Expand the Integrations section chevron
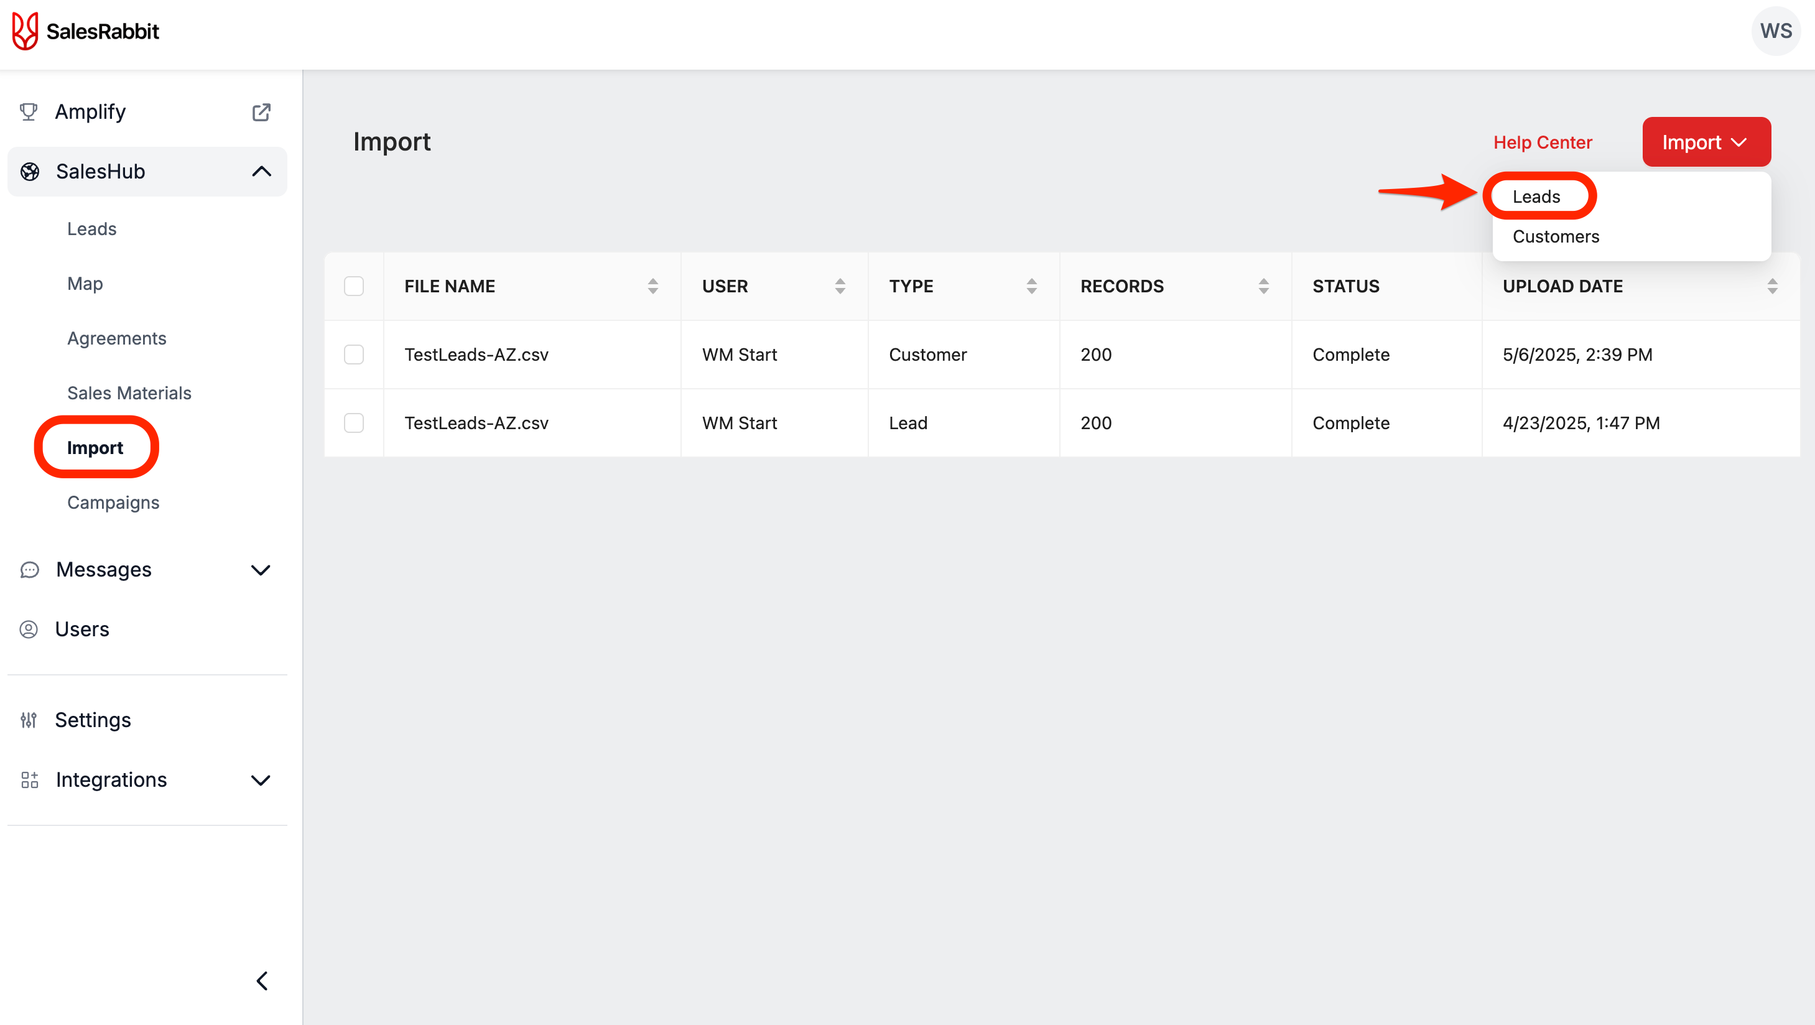The height and width of the screenshot is (1025, 1815). coord(261,780)
